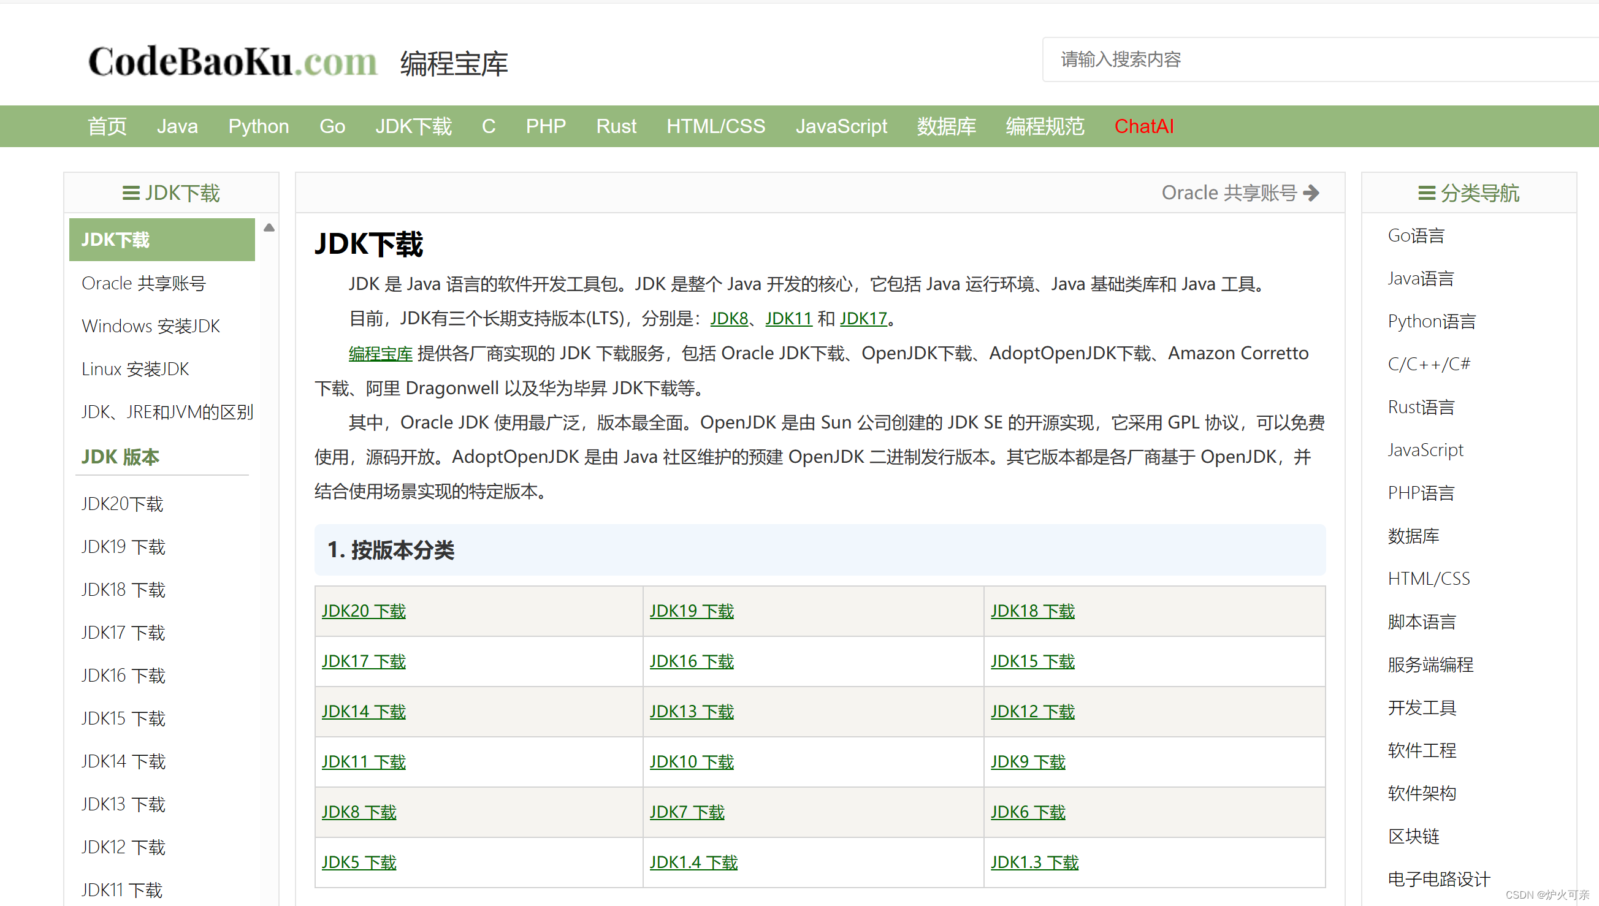Switch to the Python section in top navigation
1599x906 pixels.
258,126
